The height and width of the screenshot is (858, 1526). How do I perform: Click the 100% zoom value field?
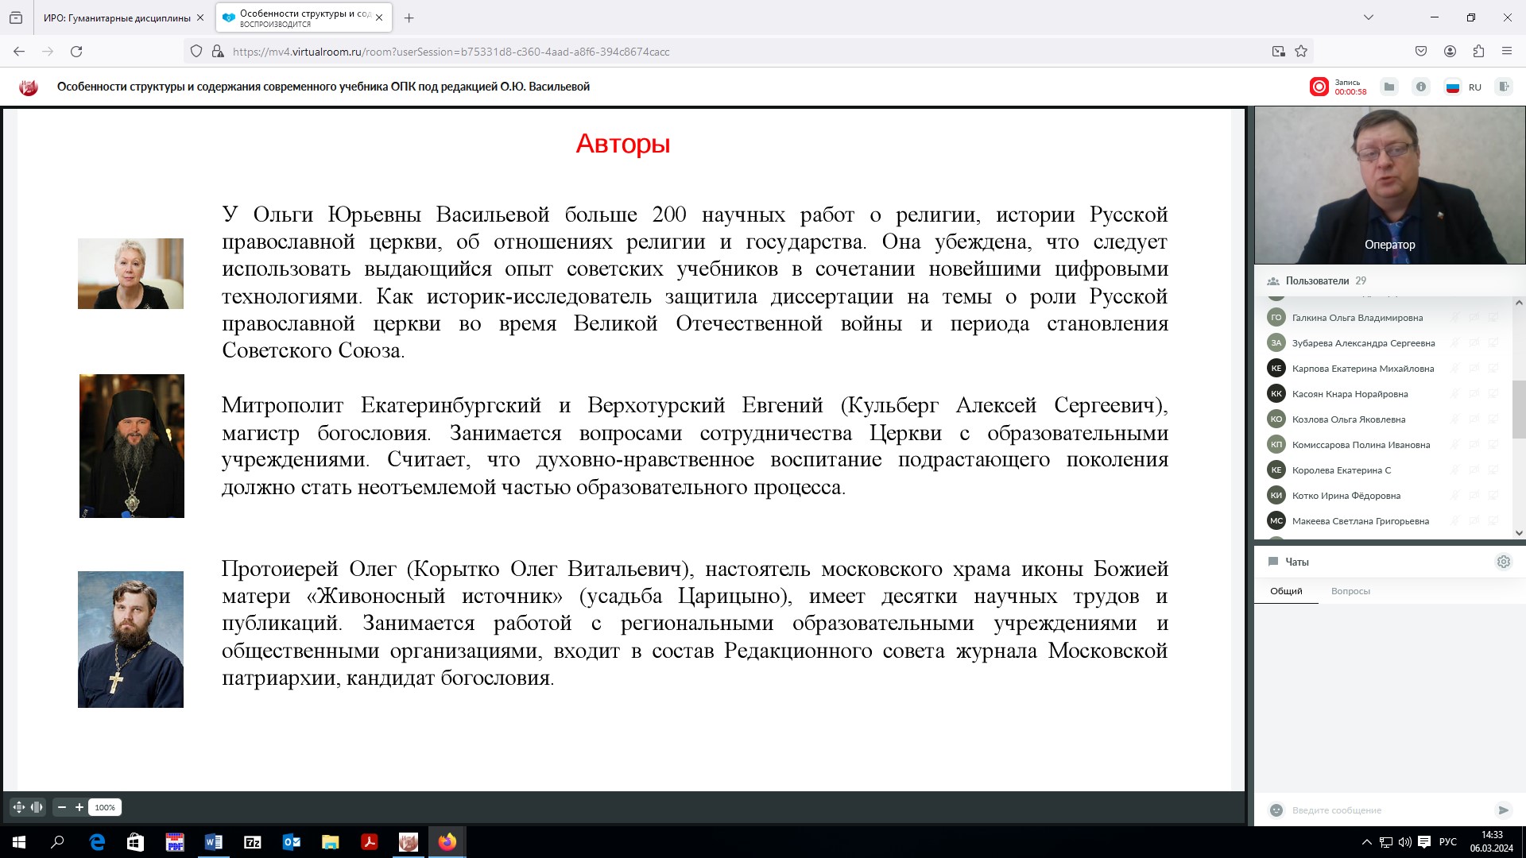coord(105,807)
